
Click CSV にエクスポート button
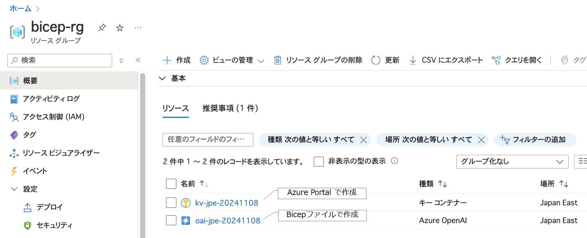[446, 60]
